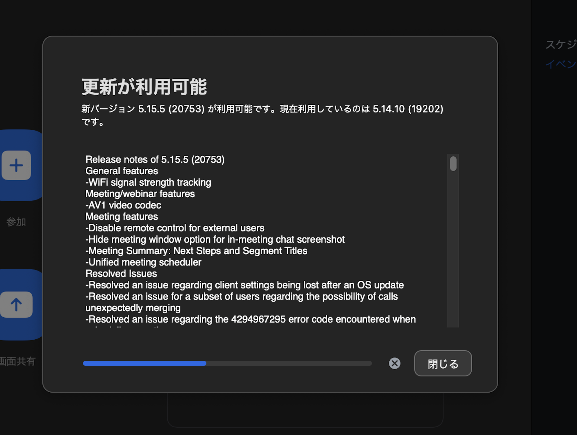
Task: Click the 'Resolved Issues' heading
Action: pos(121,274)
